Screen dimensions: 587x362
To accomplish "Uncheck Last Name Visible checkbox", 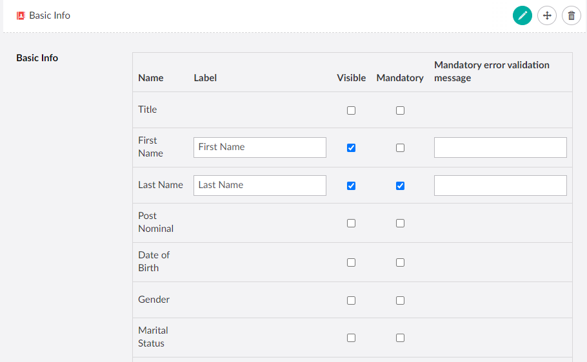I will 351,186.
